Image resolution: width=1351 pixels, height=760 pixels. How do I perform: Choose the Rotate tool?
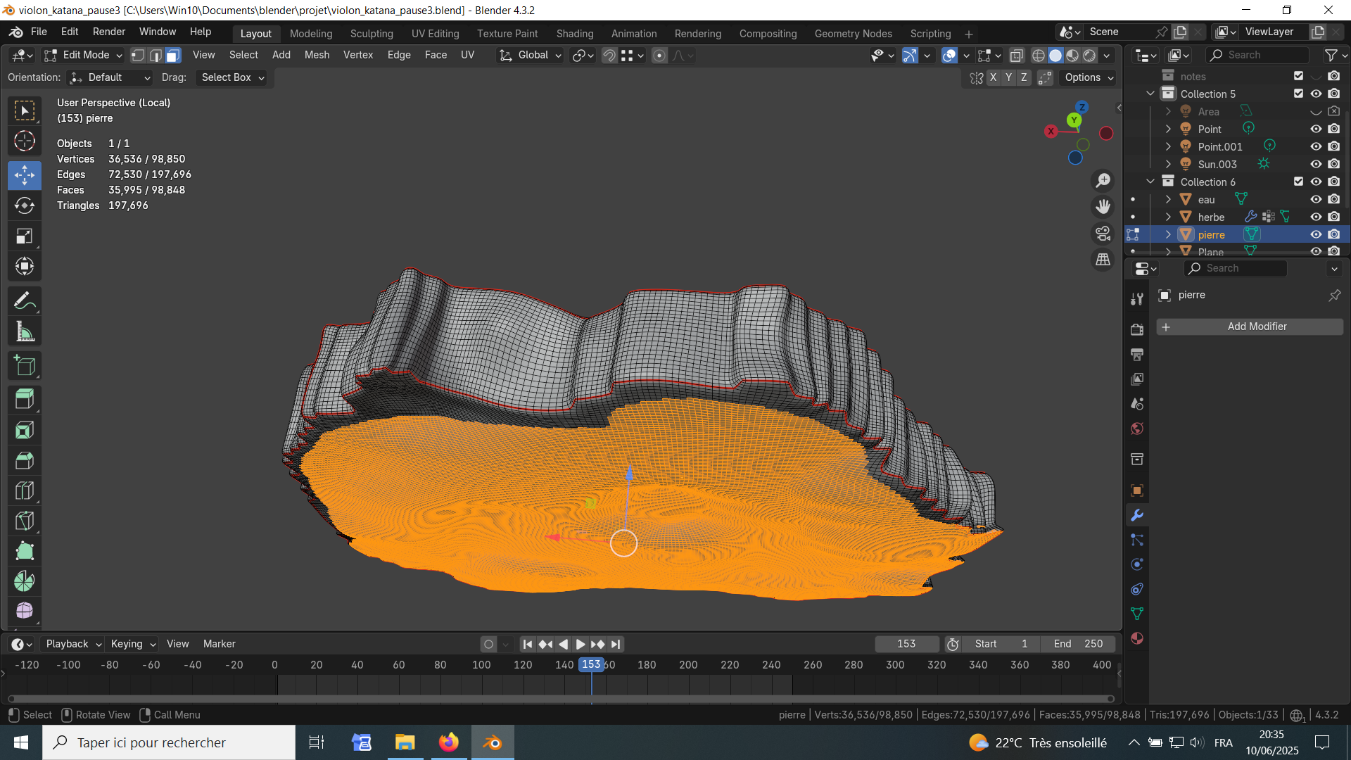pyautogui.click(x=24, y=205)
